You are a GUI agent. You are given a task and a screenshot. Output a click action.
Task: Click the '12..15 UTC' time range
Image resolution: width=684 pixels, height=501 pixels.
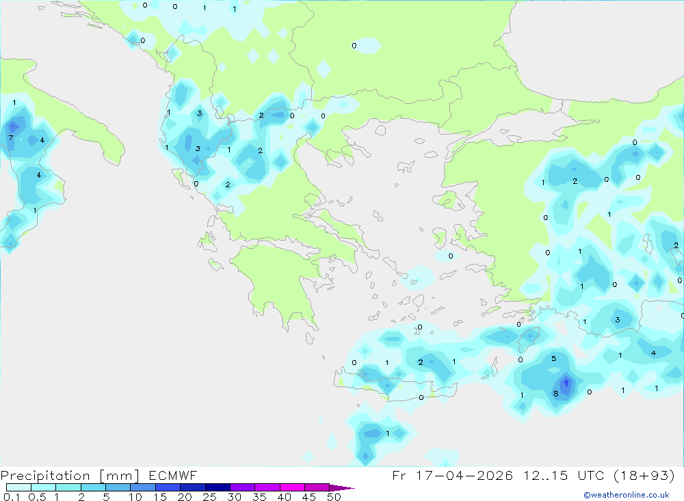tap(564, 475)
